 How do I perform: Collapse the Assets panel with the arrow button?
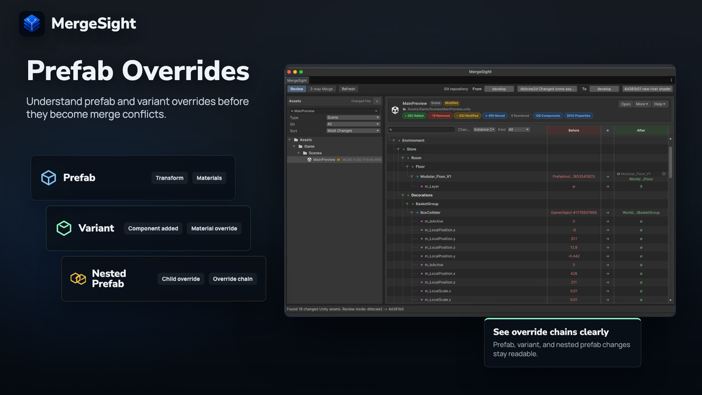tap(377, 101)
